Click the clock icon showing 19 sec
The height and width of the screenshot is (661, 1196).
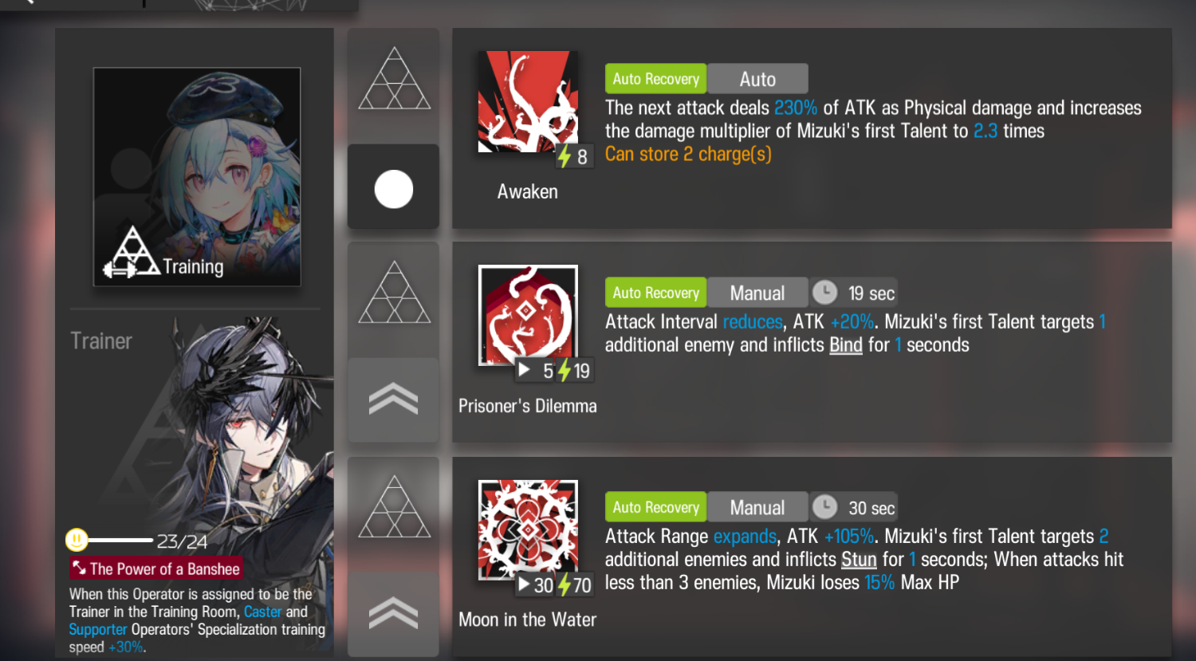tap(824, 293)
